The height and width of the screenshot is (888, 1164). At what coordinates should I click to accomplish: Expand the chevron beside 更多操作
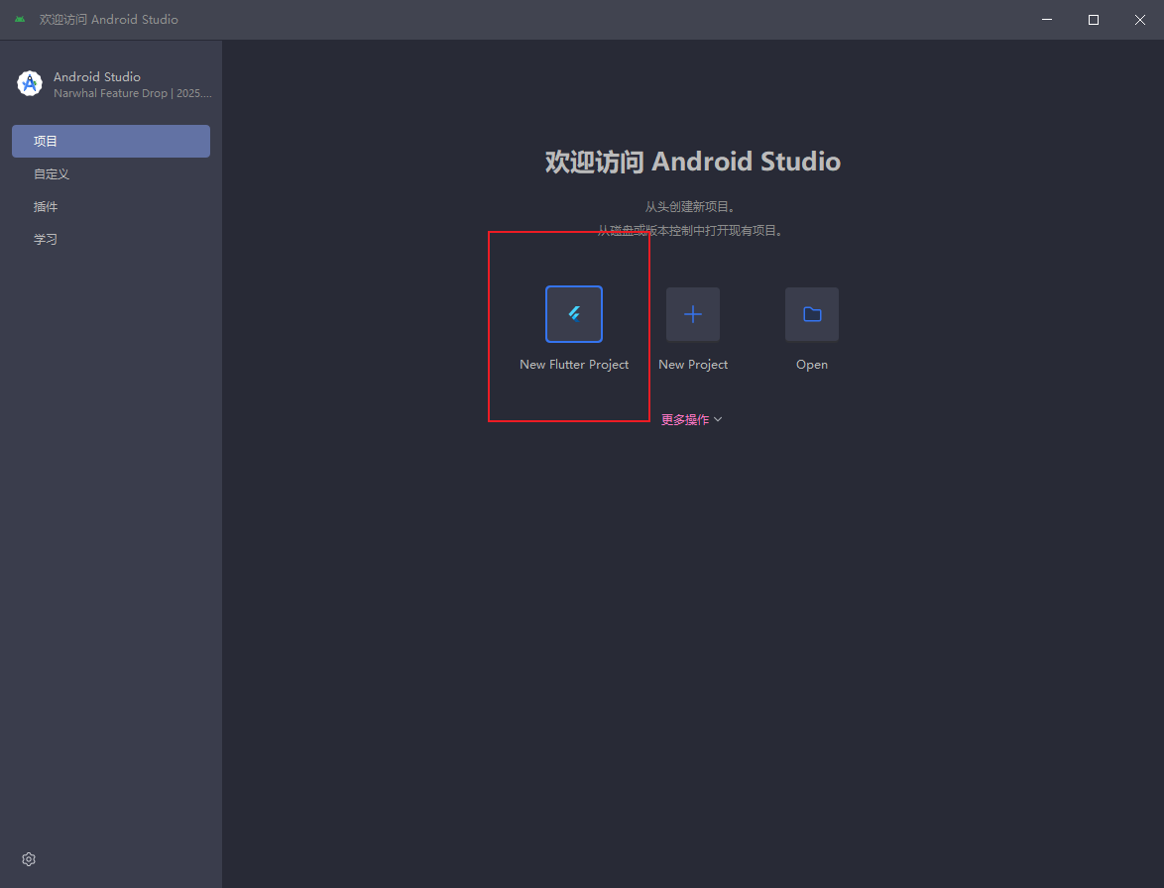pos(719,420)
